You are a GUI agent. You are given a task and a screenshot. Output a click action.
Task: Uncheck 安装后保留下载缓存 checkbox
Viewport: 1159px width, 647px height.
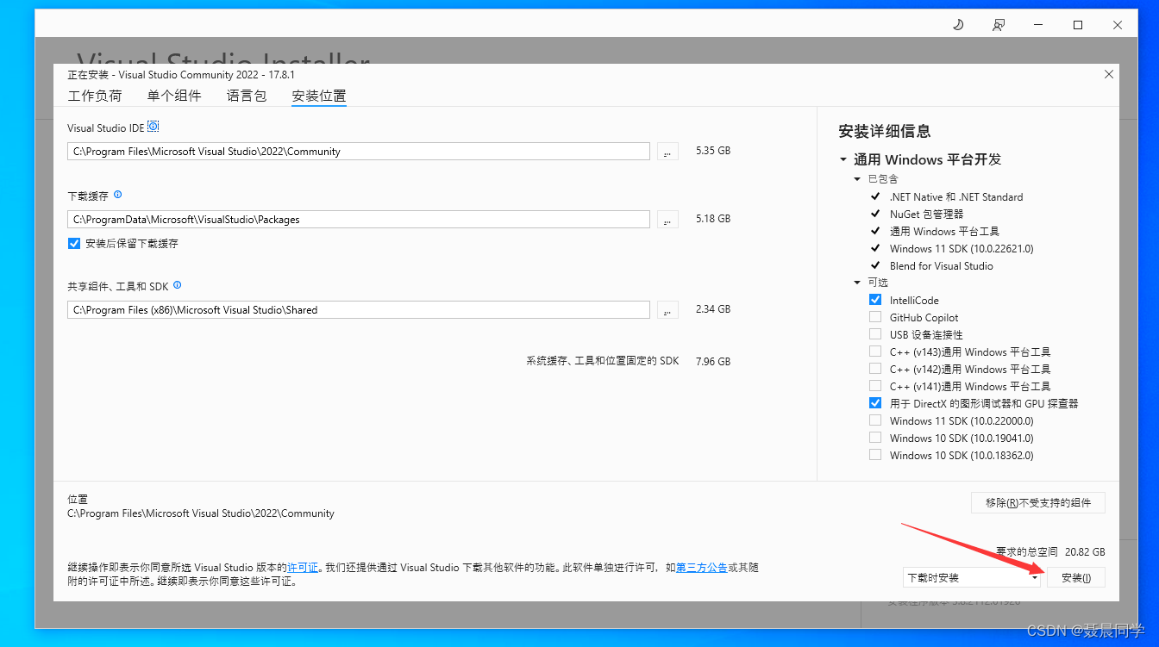click(x=74, y=244)
